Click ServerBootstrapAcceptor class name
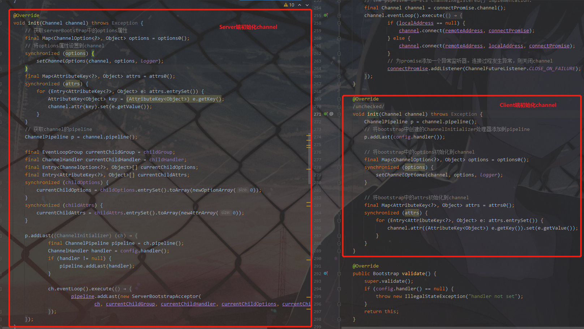584x329 pixels. pos(165,296)
